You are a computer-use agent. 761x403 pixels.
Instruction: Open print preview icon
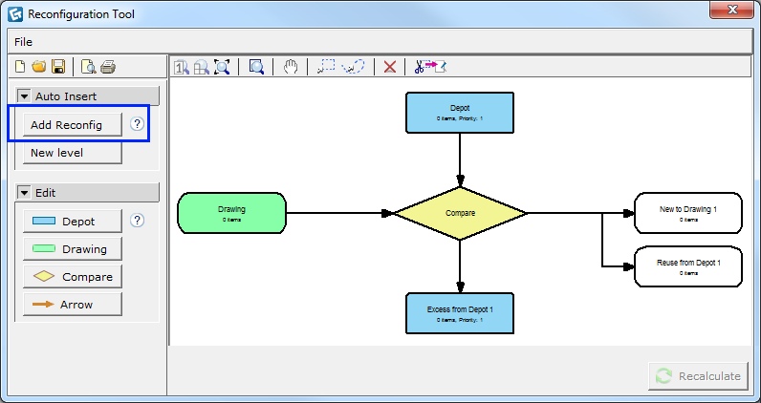88,66
